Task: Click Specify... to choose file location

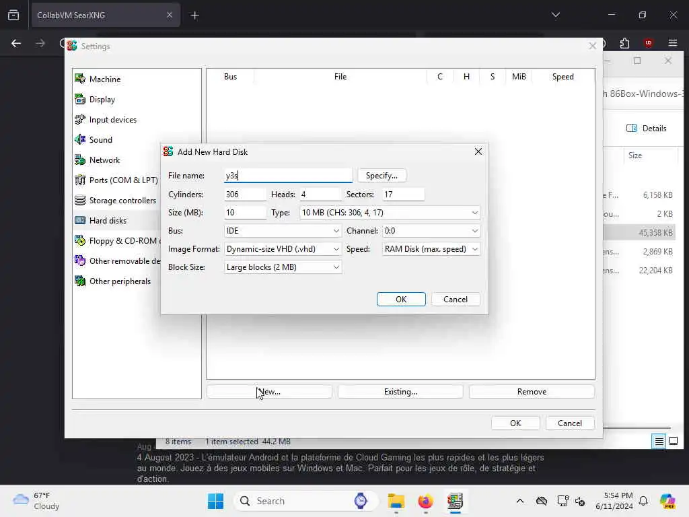Action: 382,176
